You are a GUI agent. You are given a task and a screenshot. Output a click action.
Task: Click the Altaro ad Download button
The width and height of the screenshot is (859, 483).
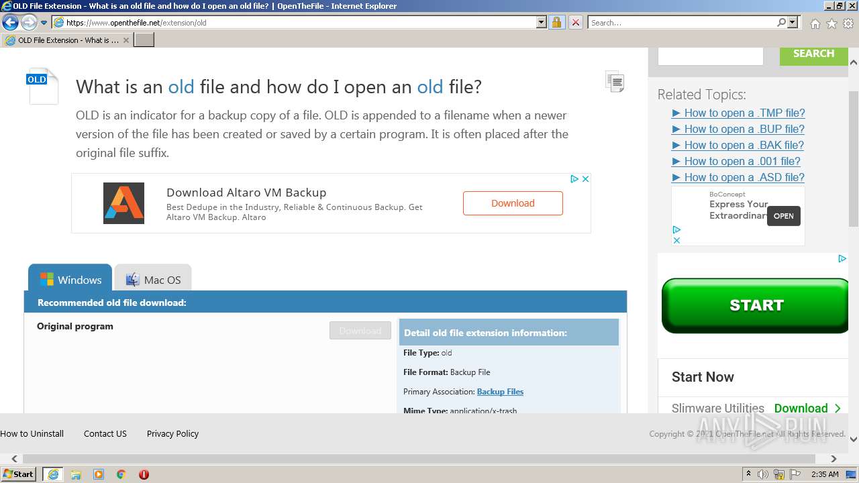click(x=513, y=203)
